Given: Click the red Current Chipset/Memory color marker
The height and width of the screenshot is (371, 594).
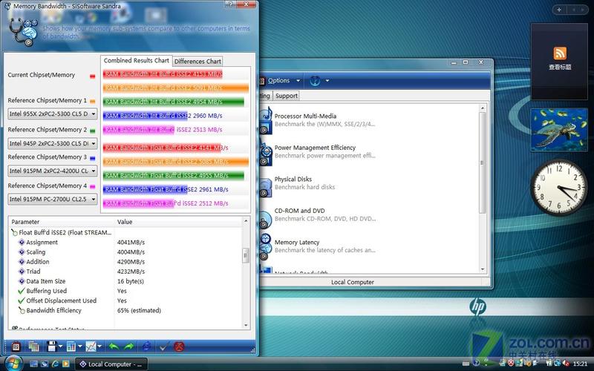Looking at the screenshot, I should coord(92,76).
